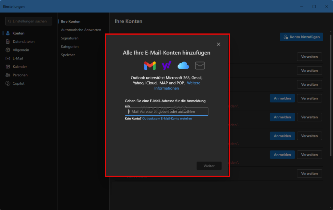Viewport: 333px width, 210px height.
Task: Click the second Anmelden button
Action: coord(282,117)
